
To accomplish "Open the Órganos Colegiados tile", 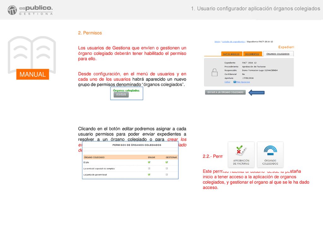I will point(270,155).
